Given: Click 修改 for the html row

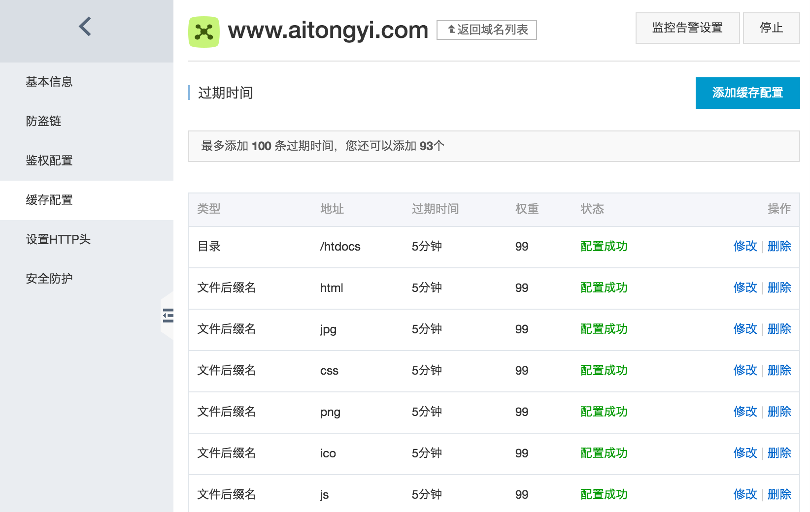Looking at the screenshot, I should pyautogui.click(x=745, y=288).
